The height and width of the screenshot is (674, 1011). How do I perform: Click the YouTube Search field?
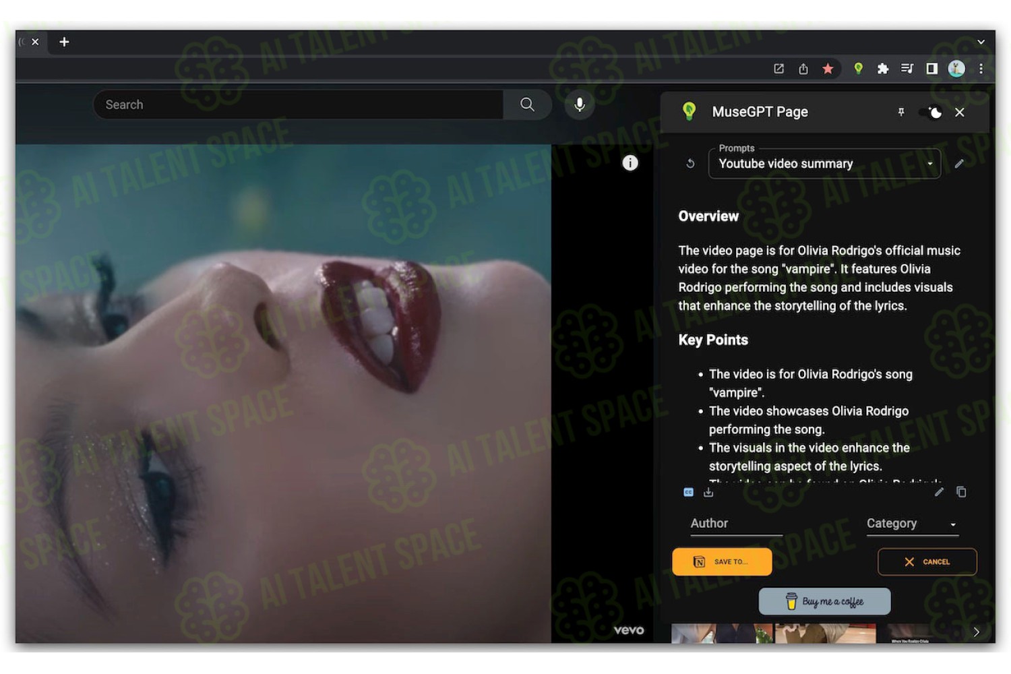pyautogui.click(x=298, y=104)
